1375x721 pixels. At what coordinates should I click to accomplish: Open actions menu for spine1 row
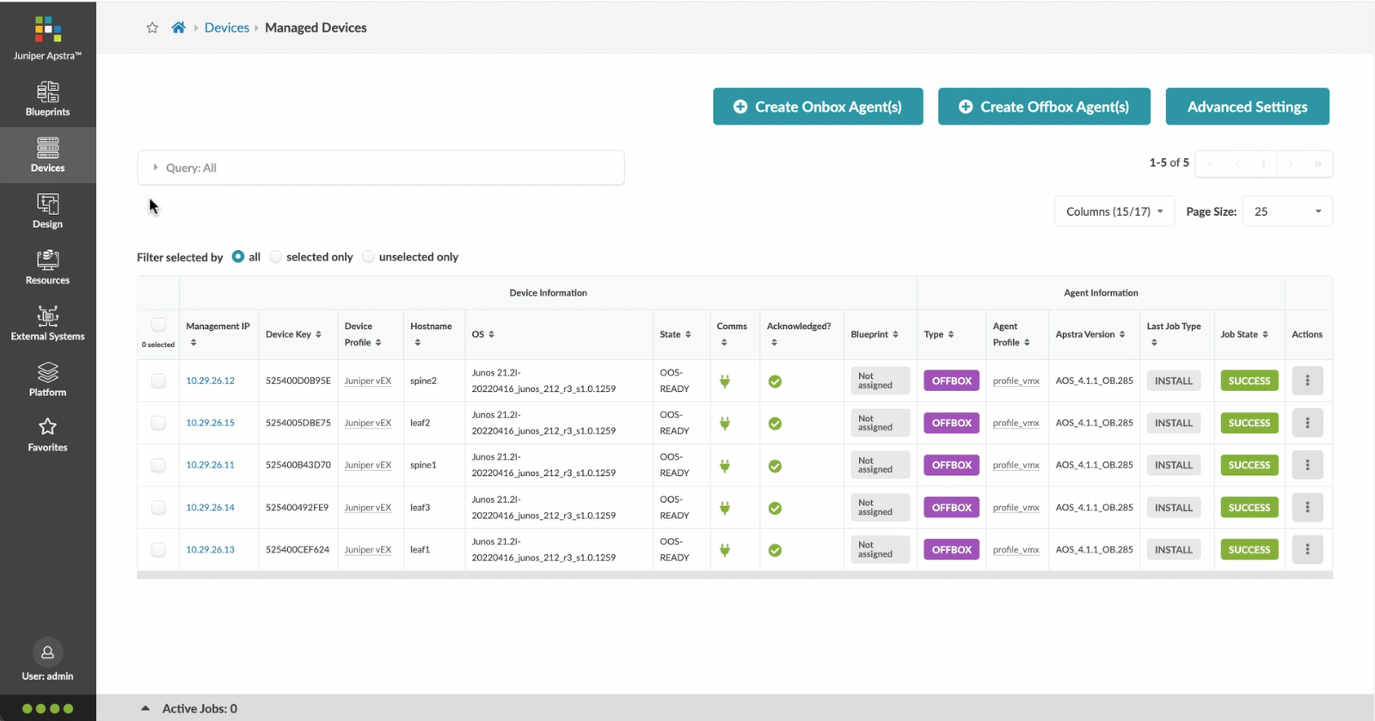pyautogui.click(x=1307, y=465)
